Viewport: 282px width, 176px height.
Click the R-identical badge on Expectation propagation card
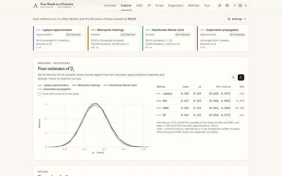click(237, 35)
